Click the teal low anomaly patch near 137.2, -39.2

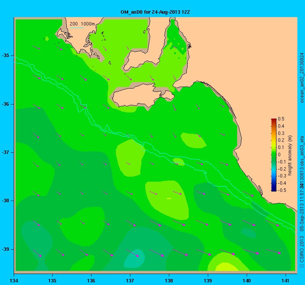point(135,258)
